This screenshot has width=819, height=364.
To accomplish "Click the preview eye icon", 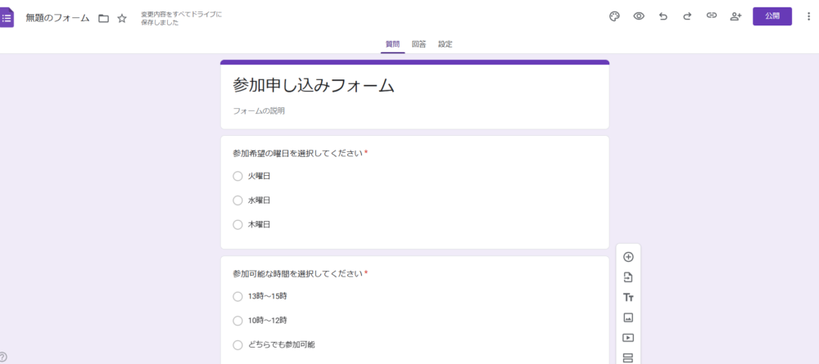I will 639,16.
